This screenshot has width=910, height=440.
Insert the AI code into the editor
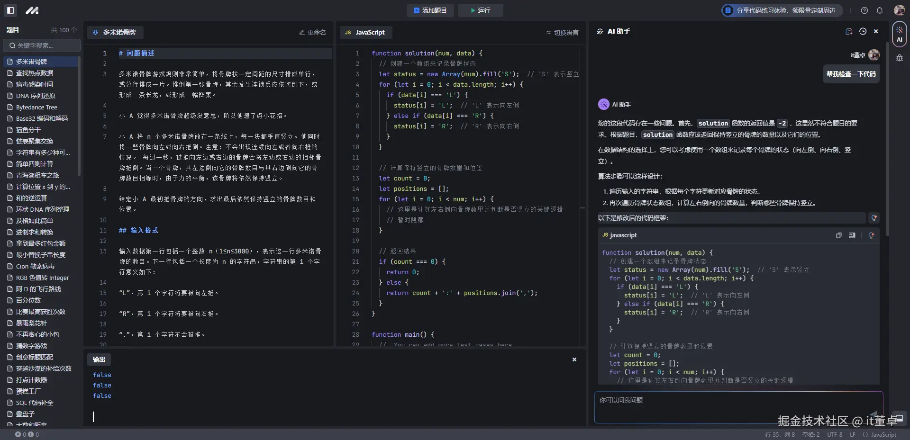point(853,235)
